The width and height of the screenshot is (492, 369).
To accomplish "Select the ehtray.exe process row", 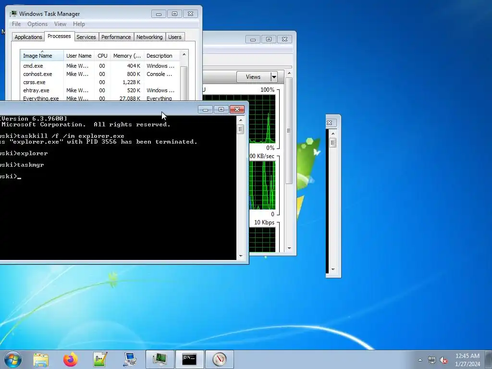I will point(100,90).
